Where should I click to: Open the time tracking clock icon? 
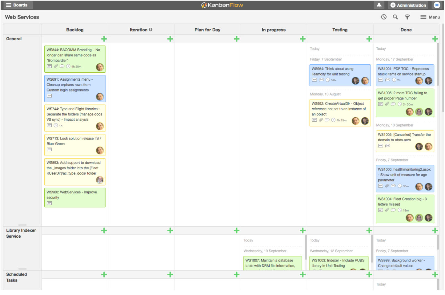click(384, 17)
